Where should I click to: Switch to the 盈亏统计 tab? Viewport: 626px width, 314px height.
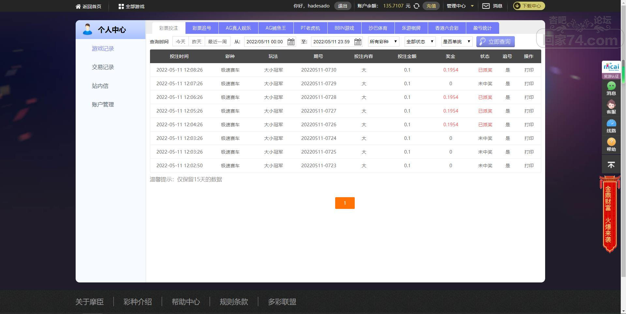(482, 28)
